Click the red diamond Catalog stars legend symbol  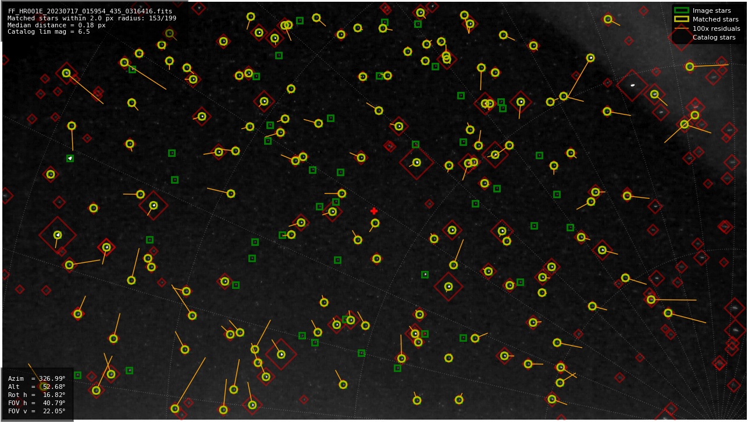point(681,37)
